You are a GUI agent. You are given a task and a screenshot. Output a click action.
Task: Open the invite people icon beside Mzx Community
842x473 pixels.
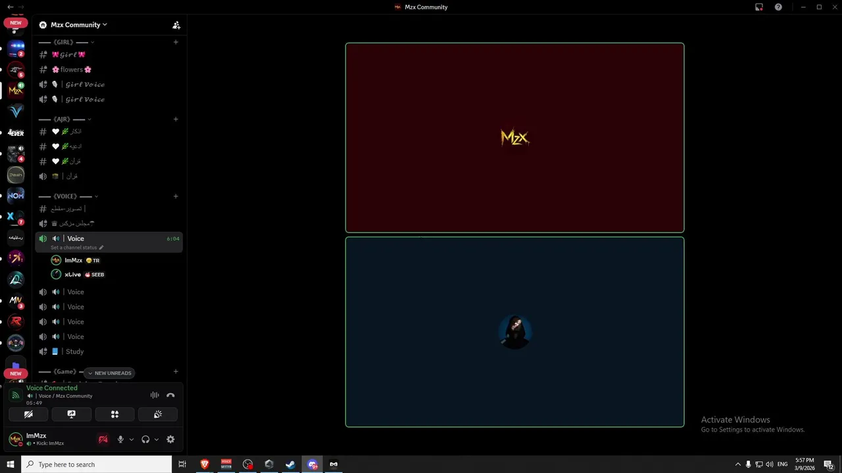click(x=176, y=25)
